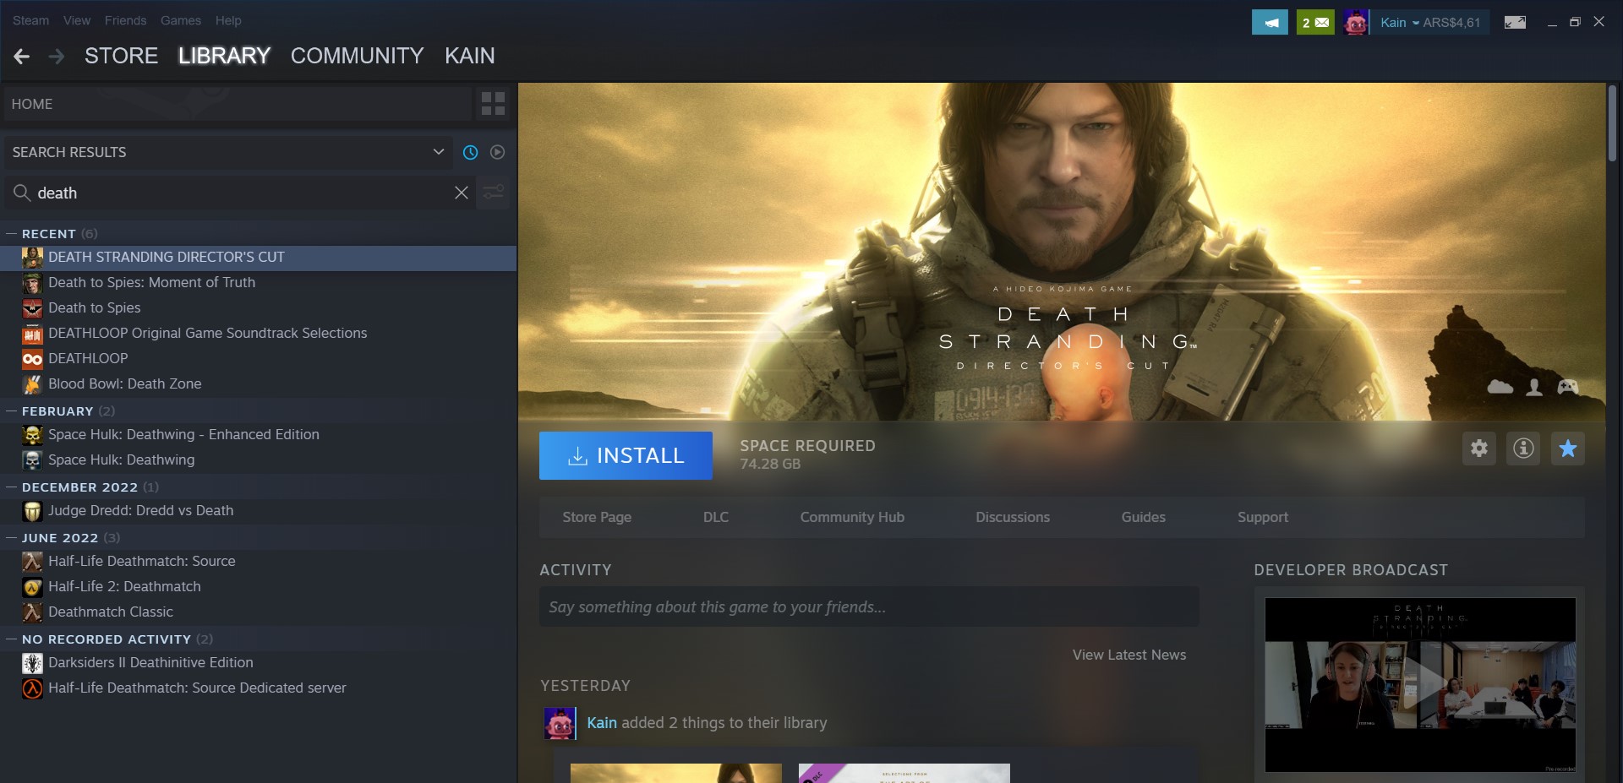Open the Steam menu
The height and width of the screenshot is (783, 1623).
coord(30,20)
